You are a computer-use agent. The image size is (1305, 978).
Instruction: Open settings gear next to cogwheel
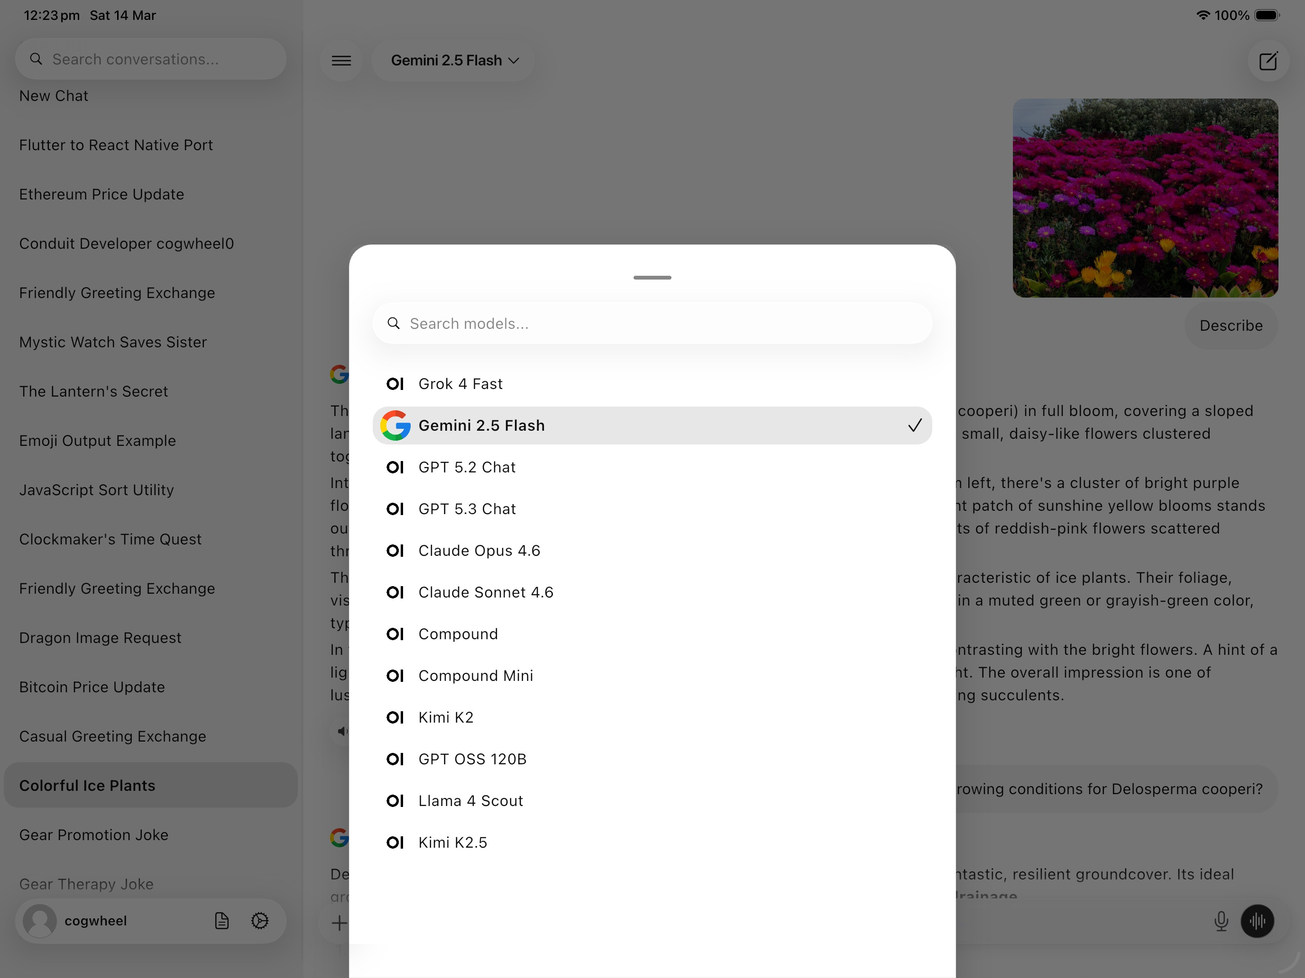[x=259, y=920]
